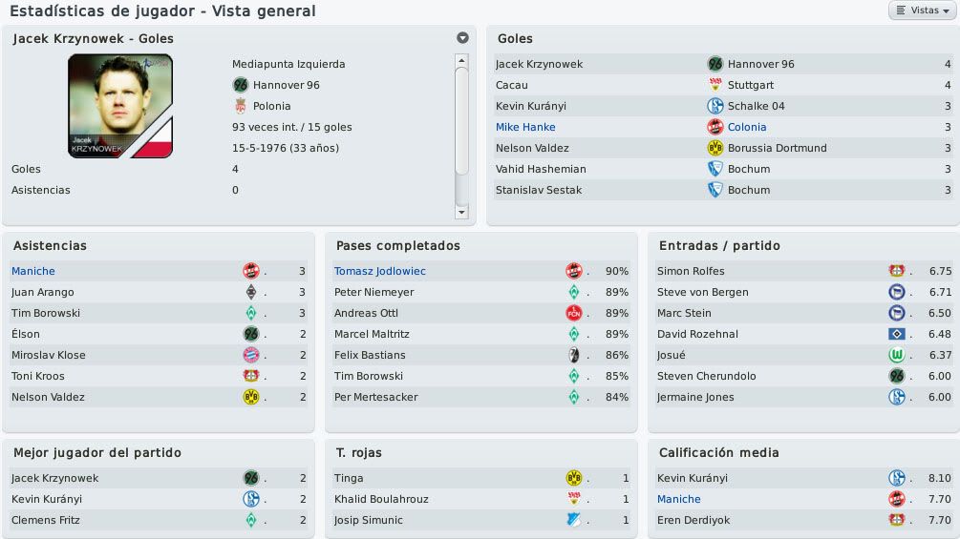Select Kevin Kurányi row in Calificación media

coord(804,478)
